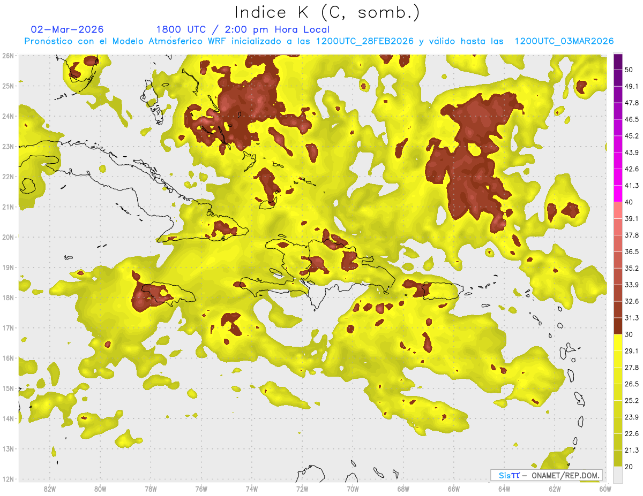Viewport: 643px width, 496px height.
Task: Click the '76W' longitude axis label
Action: (x=201, y=489)
